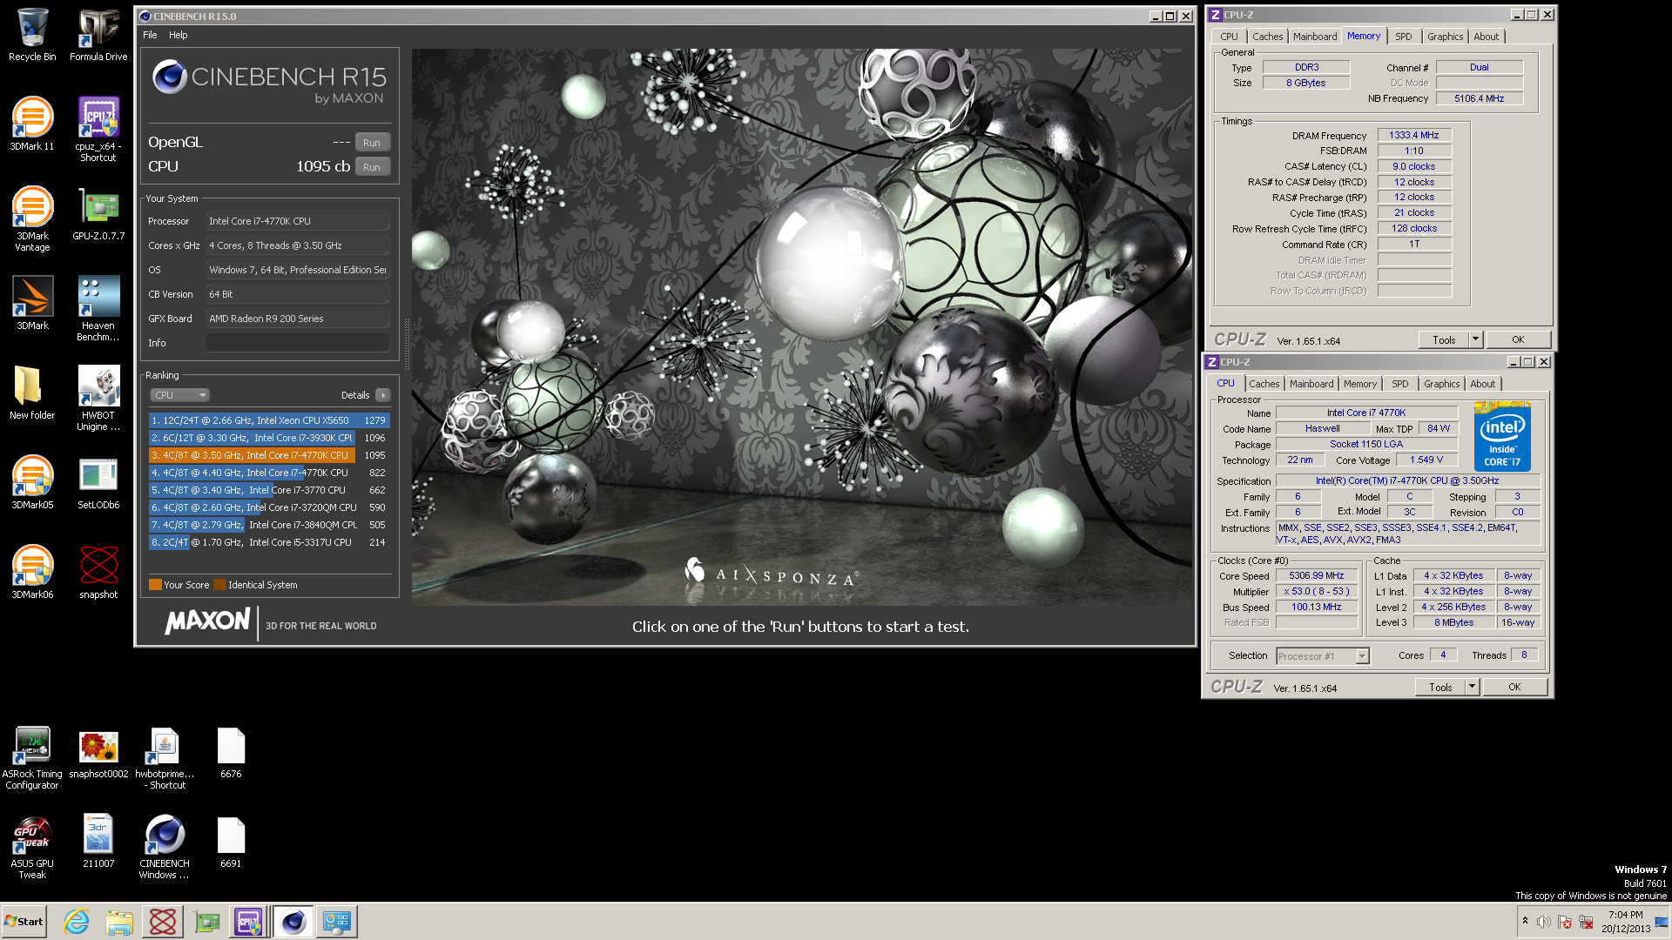Viewport: 1672px width, 940px height.
Task: Launch hwbotprime Shortcut icon
Action: (x=165, y=757)
